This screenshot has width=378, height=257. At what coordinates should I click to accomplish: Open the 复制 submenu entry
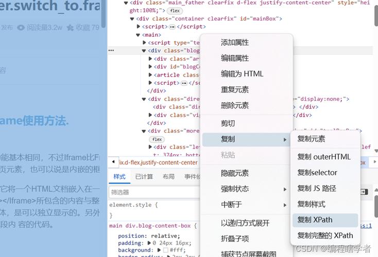tap(246, 139)
